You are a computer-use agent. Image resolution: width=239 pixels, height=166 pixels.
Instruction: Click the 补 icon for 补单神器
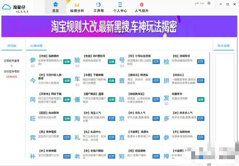(33, 156)
